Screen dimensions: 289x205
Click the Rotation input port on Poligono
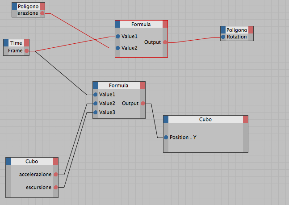[x=223, y=37]
